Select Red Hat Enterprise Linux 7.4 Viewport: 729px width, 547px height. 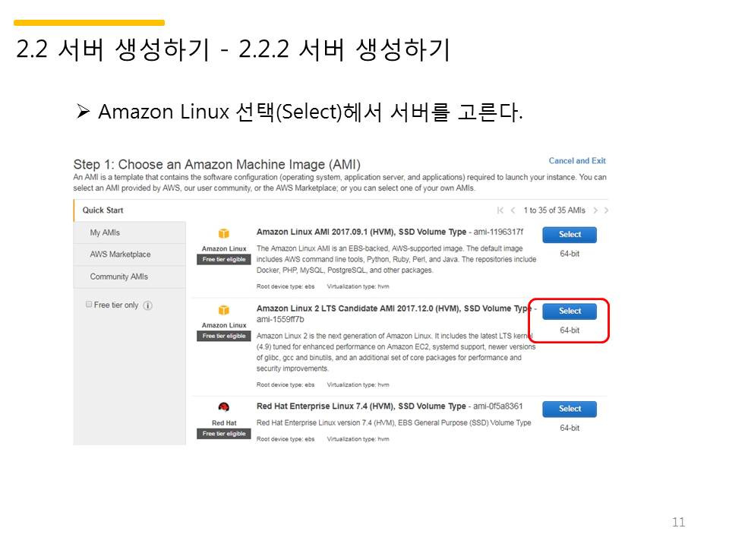click(570, 409)
